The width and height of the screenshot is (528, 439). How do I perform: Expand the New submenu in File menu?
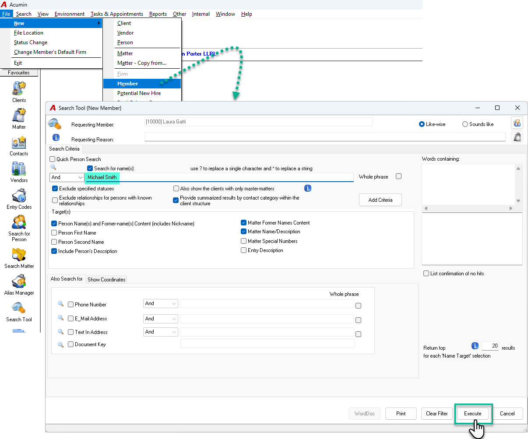[x=51, y=23]
